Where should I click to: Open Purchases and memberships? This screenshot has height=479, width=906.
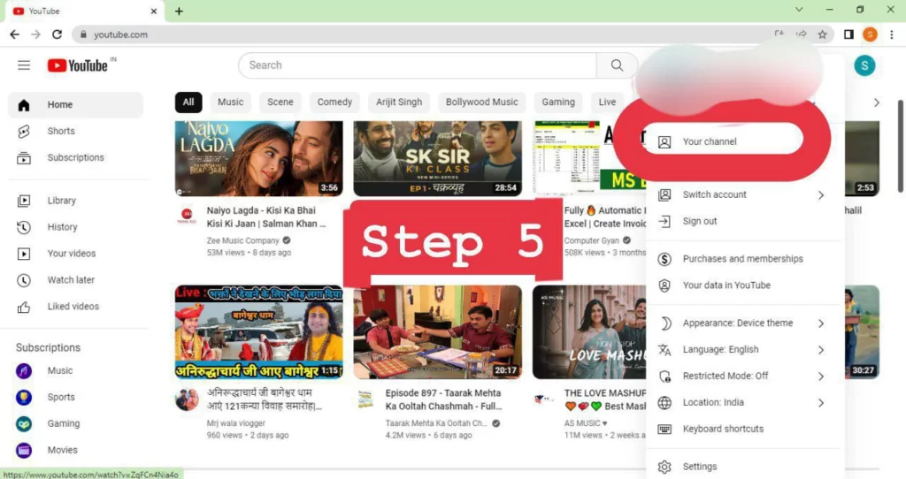pyautogui.click(x=743, y=259)
